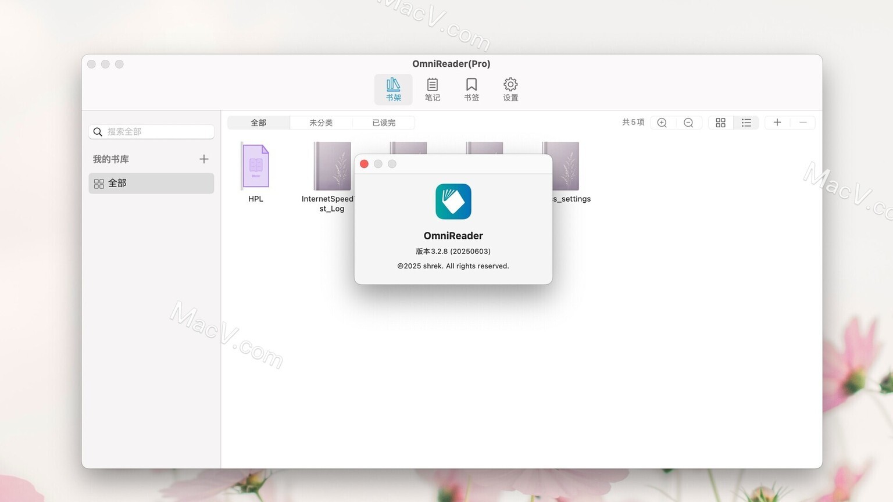Add a book with the toolbar plus button
This screenshot has width=893, height=502.
[777, 123]
